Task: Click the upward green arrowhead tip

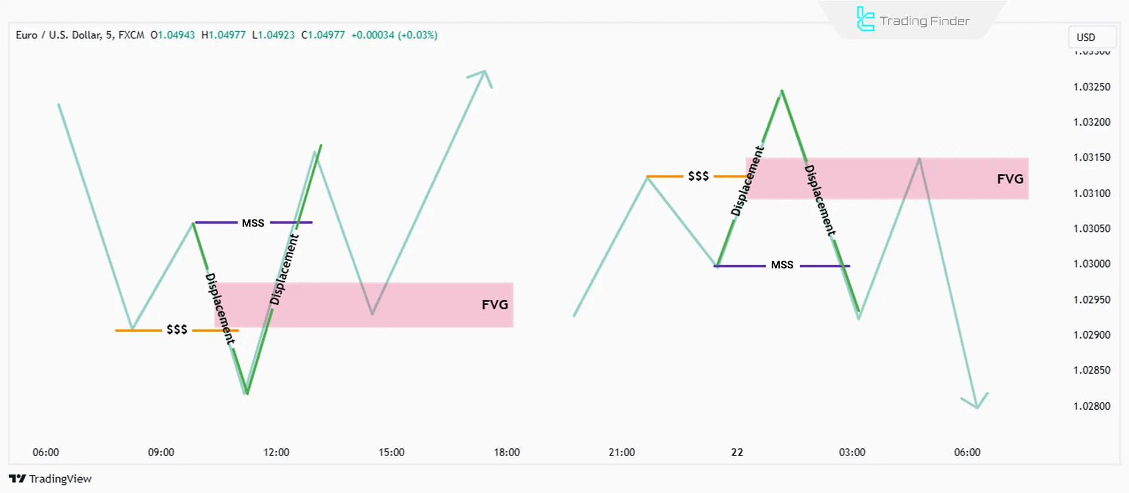Action: pyautogui.click(x=485, y=72)
